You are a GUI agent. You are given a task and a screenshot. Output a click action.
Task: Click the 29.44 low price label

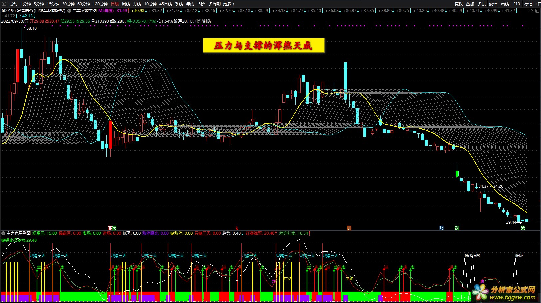tap(511, 222)
